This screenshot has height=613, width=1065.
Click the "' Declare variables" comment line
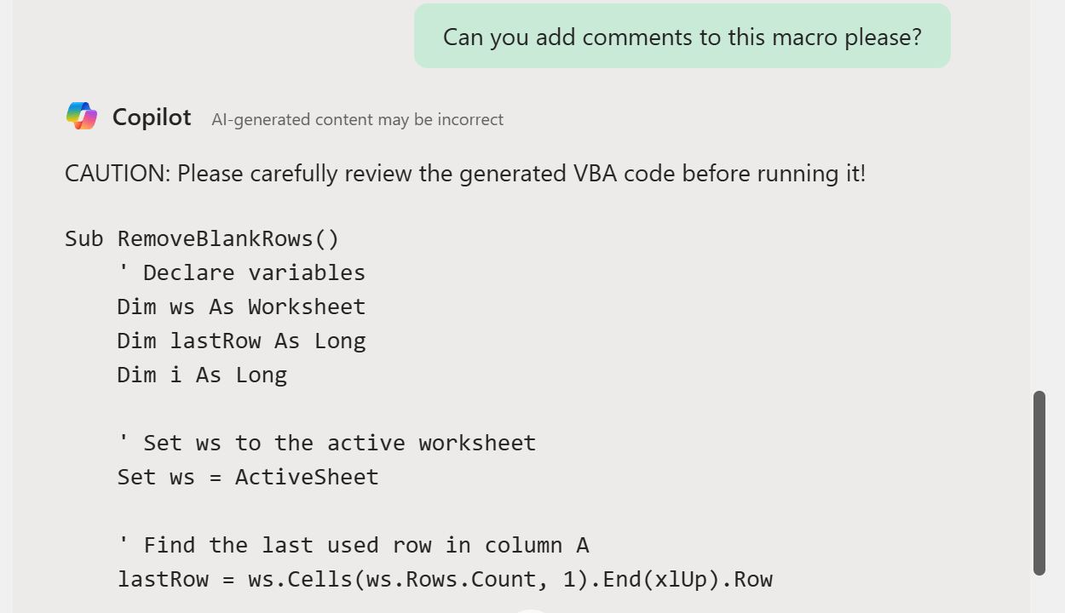(241, 272)
